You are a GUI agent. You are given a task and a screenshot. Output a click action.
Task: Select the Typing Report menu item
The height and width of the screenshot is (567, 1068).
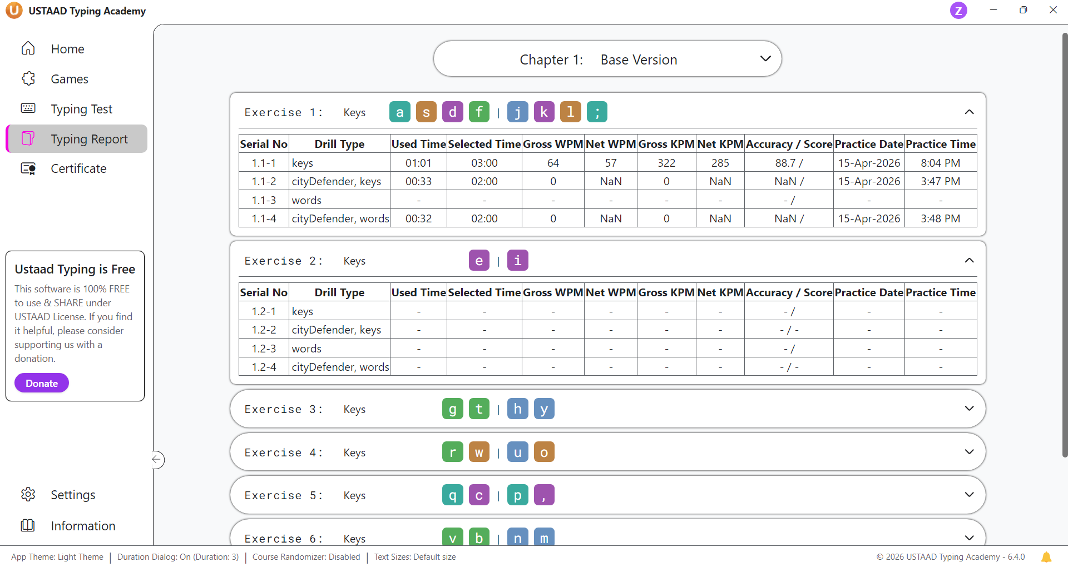tap(89, 139)
